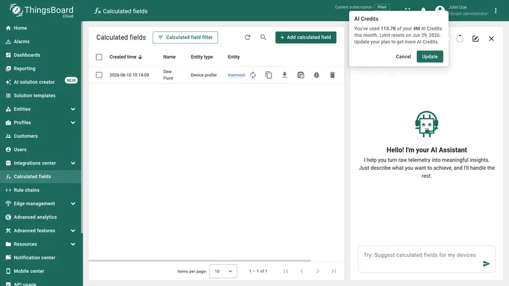
Task: Tick the select-all checkbox in the table header
Action: [x=99, y=57]
